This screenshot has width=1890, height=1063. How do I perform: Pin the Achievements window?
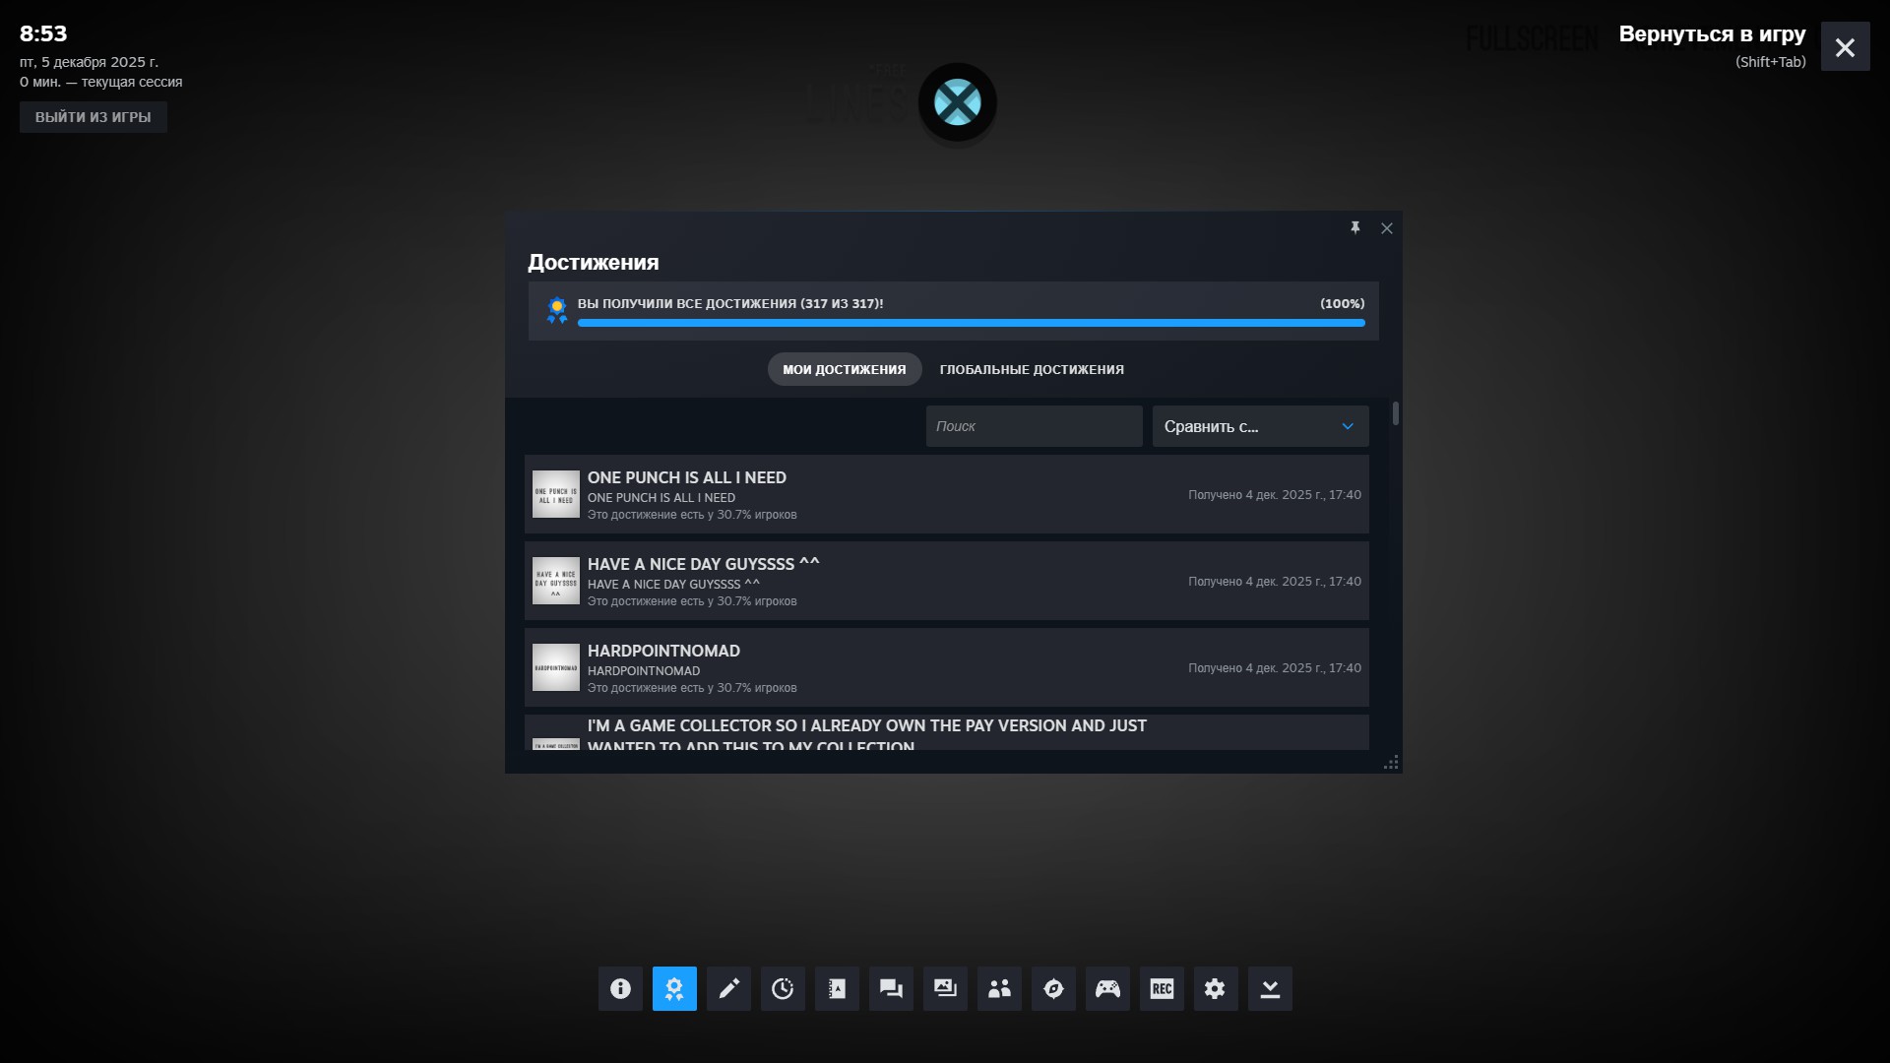coord(1355,228)
